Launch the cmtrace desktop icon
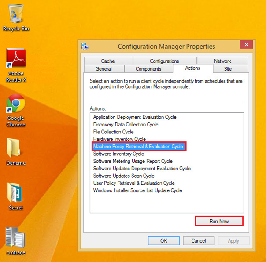 (16, 238)
